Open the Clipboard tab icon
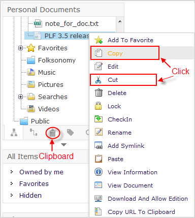 [x=53, y=133]
